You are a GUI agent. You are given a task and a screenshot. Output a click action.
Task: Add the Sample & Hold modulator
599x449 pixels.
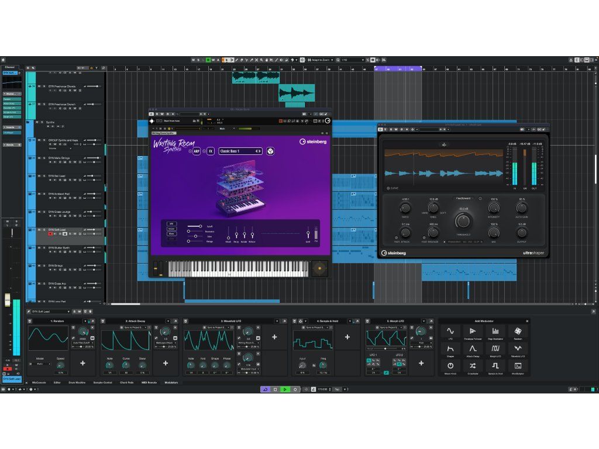pos(495,365)
